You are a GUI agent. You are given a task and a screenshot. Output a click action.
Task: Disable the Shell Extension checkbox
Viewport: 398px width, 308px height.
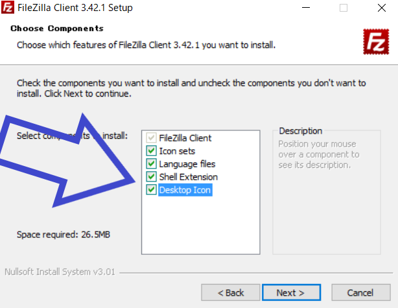pos(151,177)
